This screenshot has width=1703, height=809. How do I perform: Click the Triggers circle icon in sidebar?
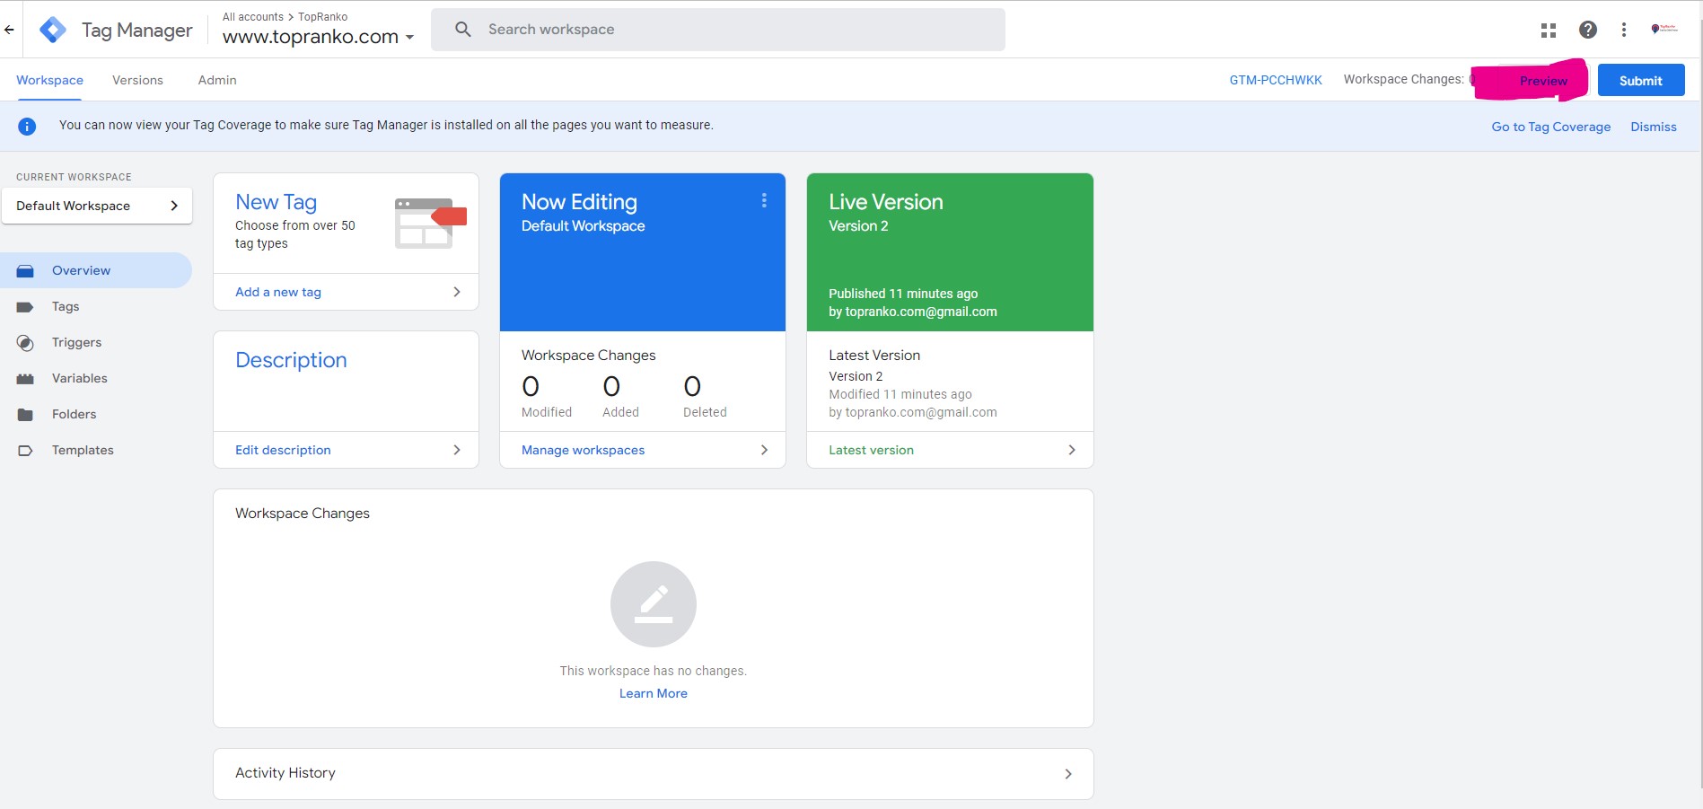click(x=25, y=343)
